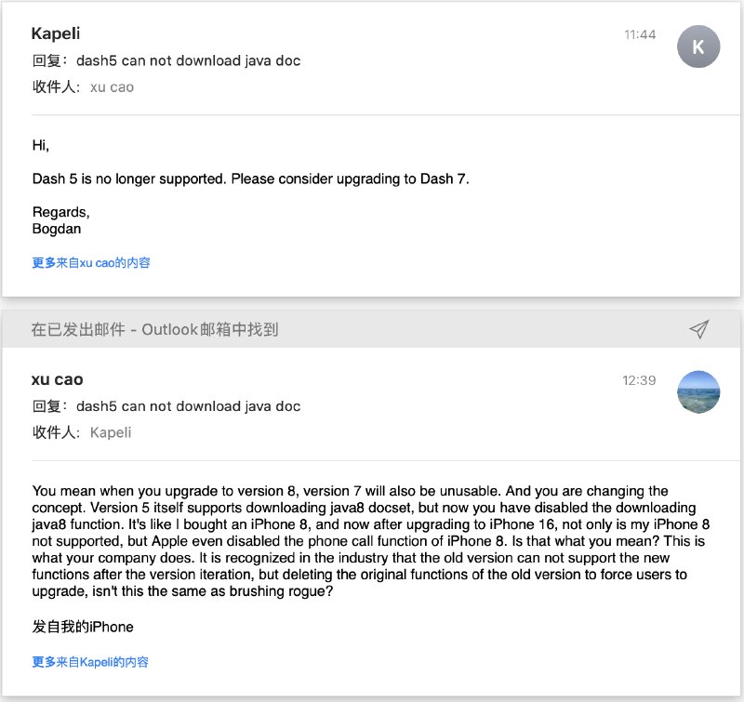The height and width of the screenshot is (702, 744).
Task: Open Kapeli's avatar with letter K
Action: pyautogui.click(x=698, y=46)
